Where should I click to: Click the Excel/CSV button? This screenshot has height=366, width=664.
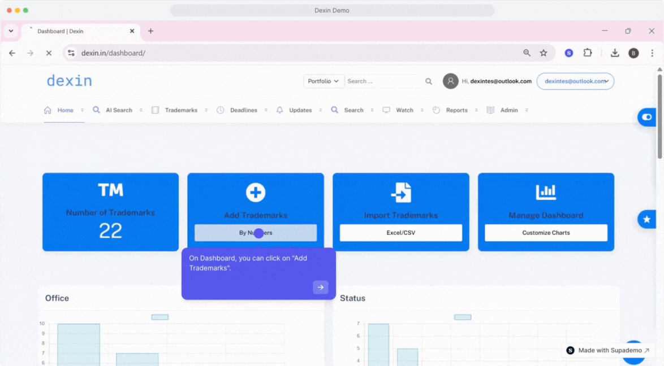[400, 233]
